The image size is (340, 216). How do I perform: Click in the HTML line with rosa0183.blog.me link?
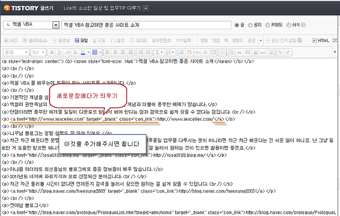pyautogui.click(x=114, y=155)
